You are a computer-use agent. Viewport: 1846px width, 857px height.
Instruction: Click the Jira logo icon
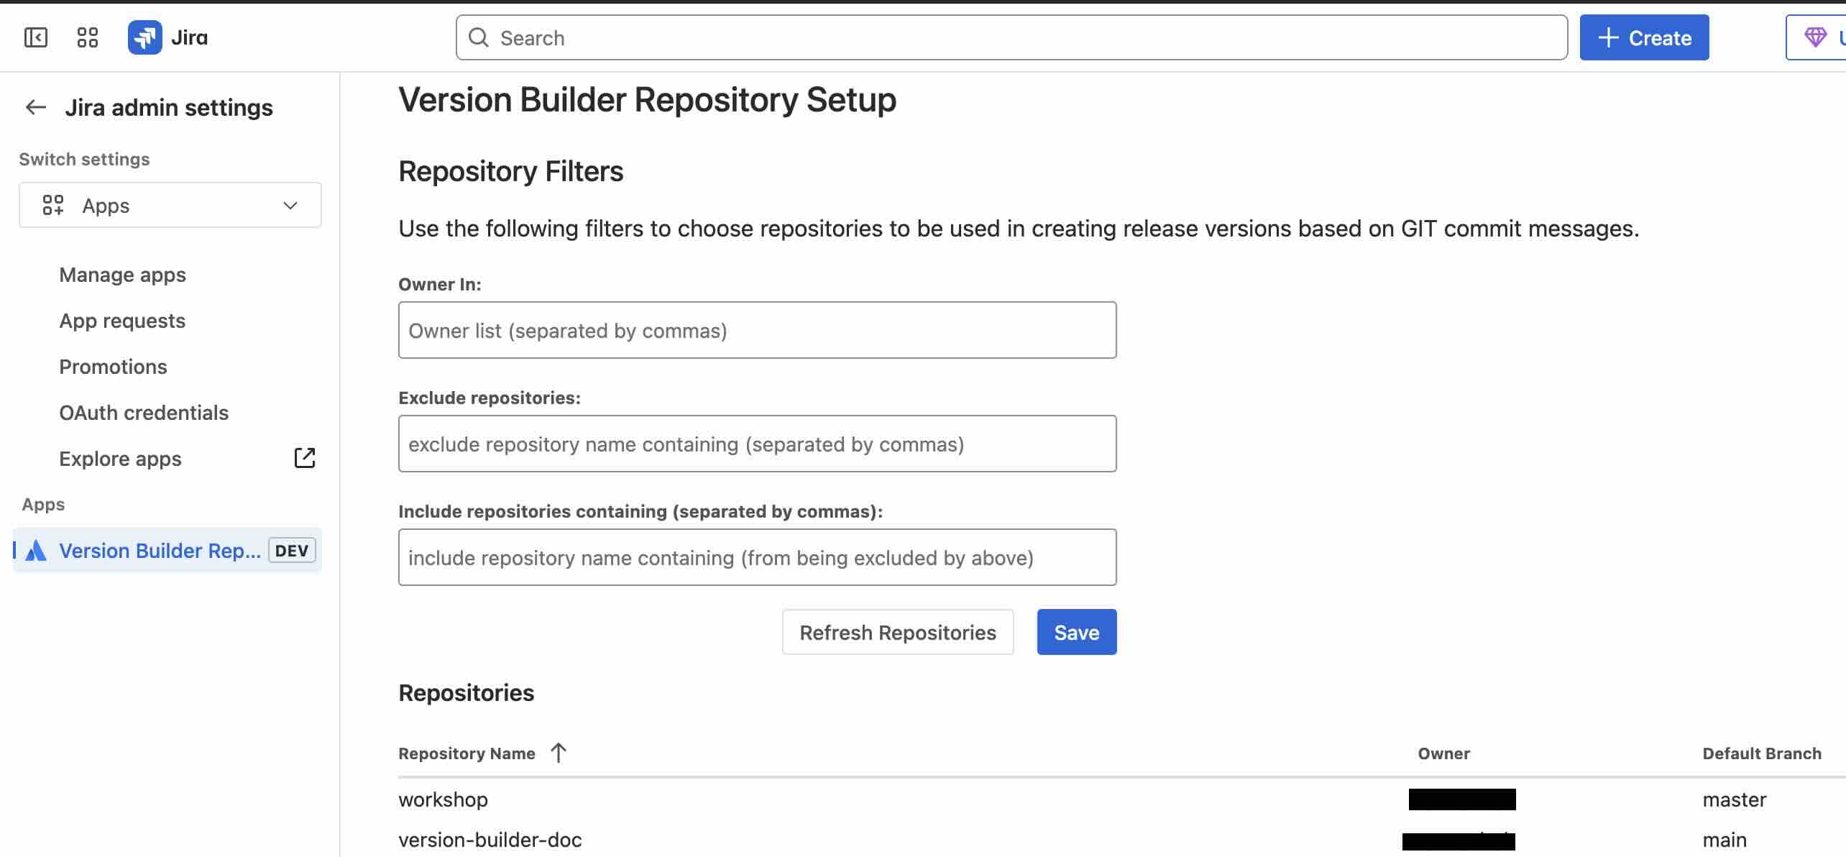[x=145, y=37]
